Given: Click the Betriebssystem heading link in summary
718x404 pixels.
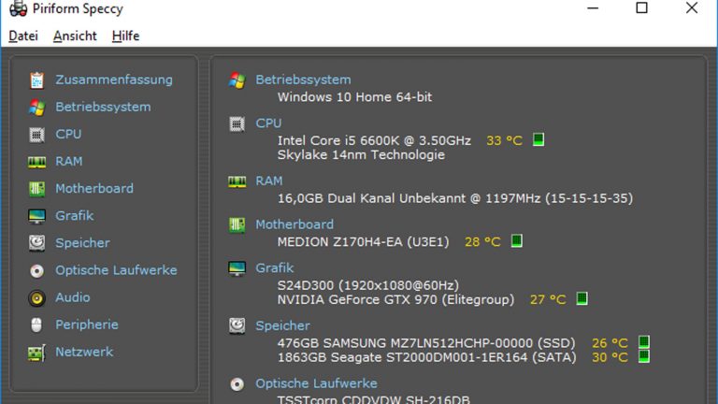Looking at the screenshot, I should click(x=303, y=79).
